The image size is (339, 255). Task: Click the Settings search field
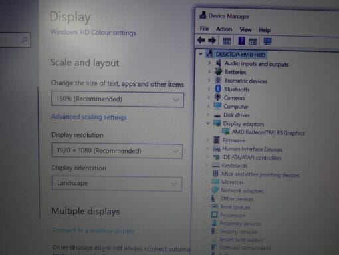pos(15,40)
